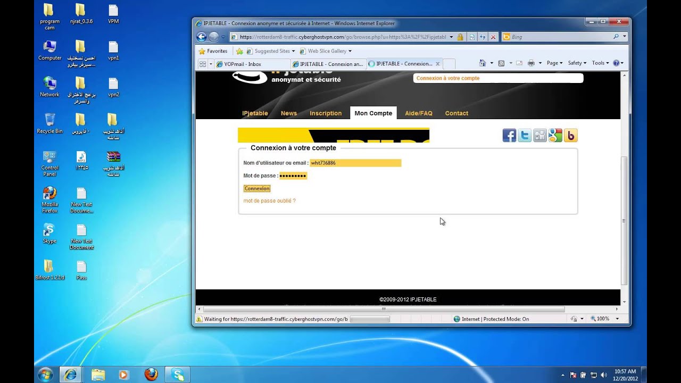Click the Print icon
This screenshot has height=383, width=681.
pyautogui.click(x=531, y=63)
